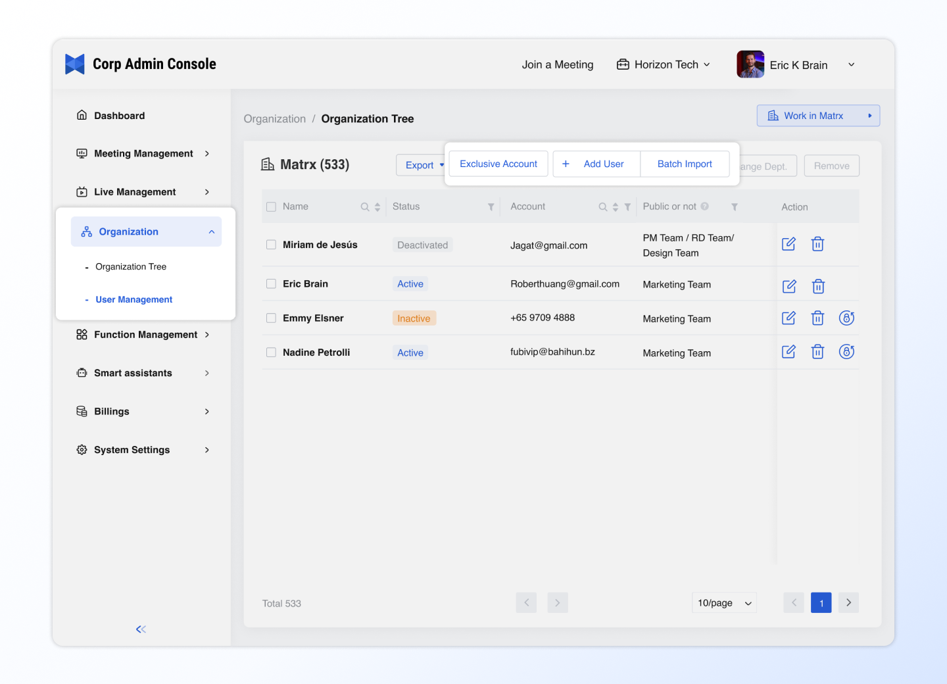Open the 10/page size dropdown
Screen dimensions: 947x684
click(724, 603)
